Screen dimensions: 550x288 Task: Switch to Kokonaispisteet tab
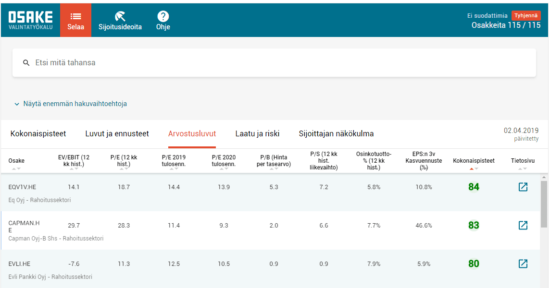[38, 133]
